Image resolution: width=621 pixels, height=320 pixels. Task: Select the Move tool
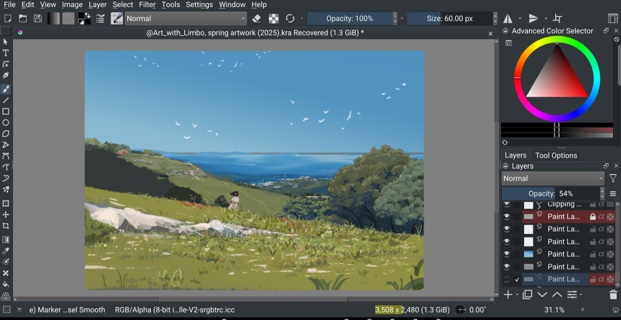coord(6,215)
